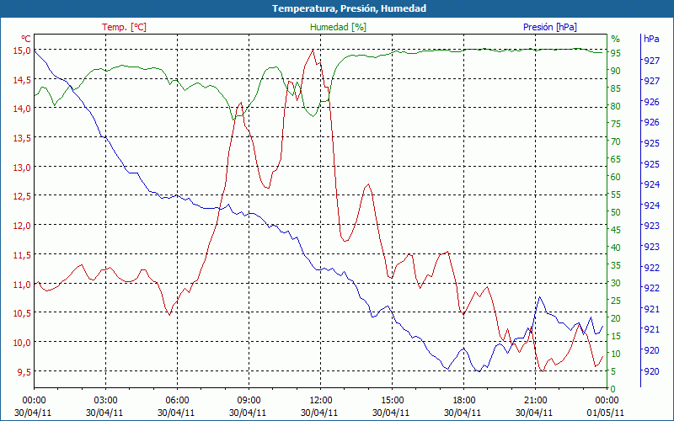The width and height of the screenshot is (674, 421).
Task: Click the green "80" humidity axis value
Action: 616,106
